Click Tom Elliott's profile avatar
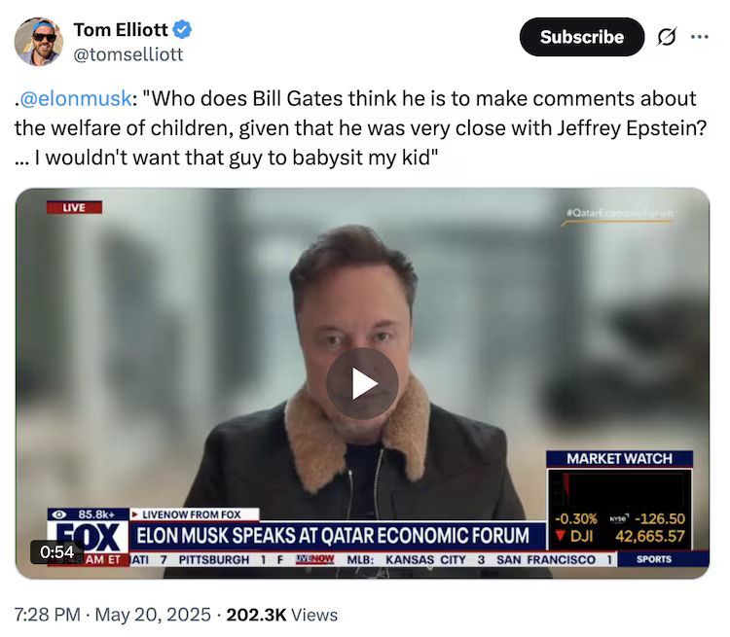Image resolution: width=730 pixels, height=637 pixels. pos(39,41)
